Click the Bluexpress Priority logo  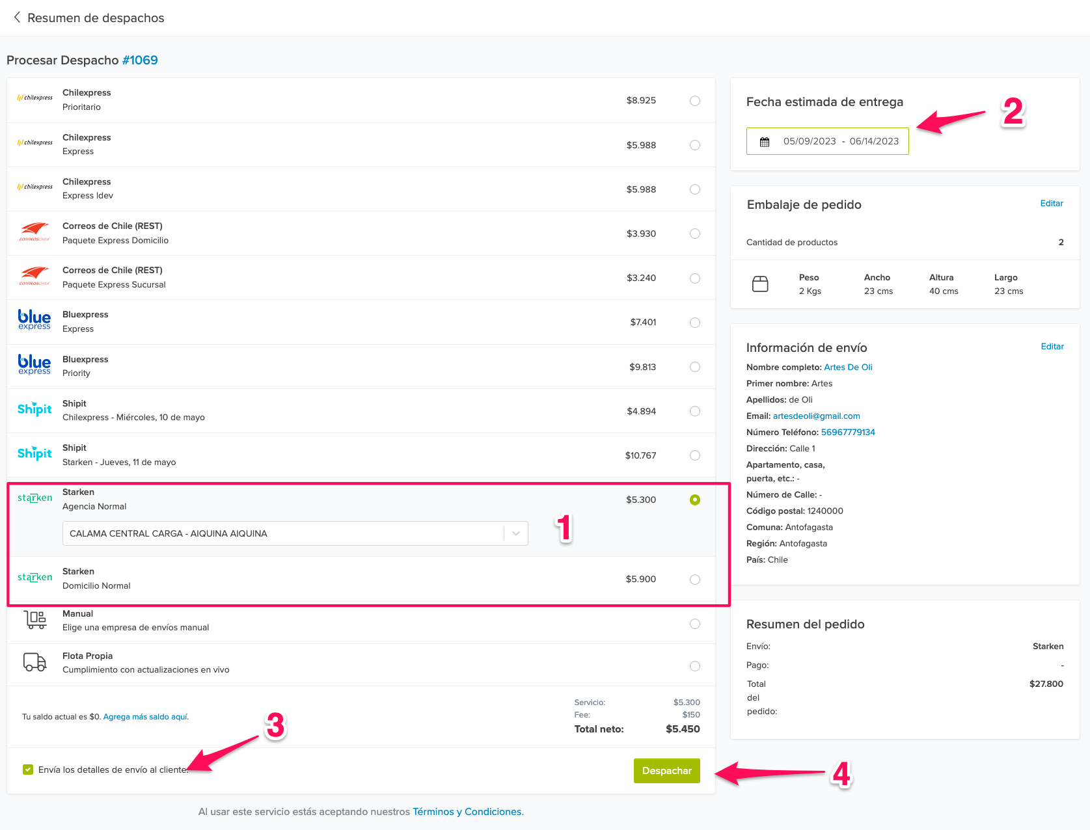point(34,366)
